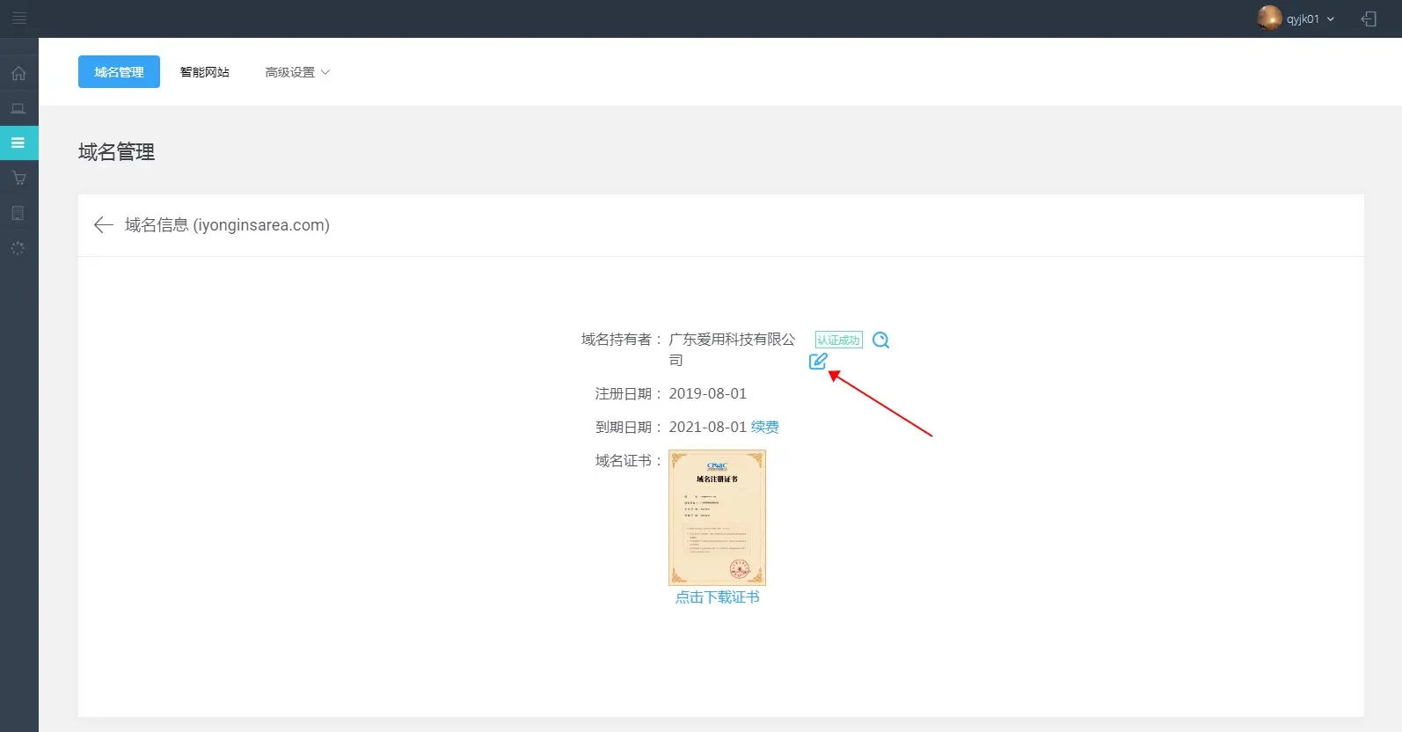The image size is (1402, 732).
Task: Switch to the 智能网站 tab
Action: pyautogui.click(x=205, y=72)
